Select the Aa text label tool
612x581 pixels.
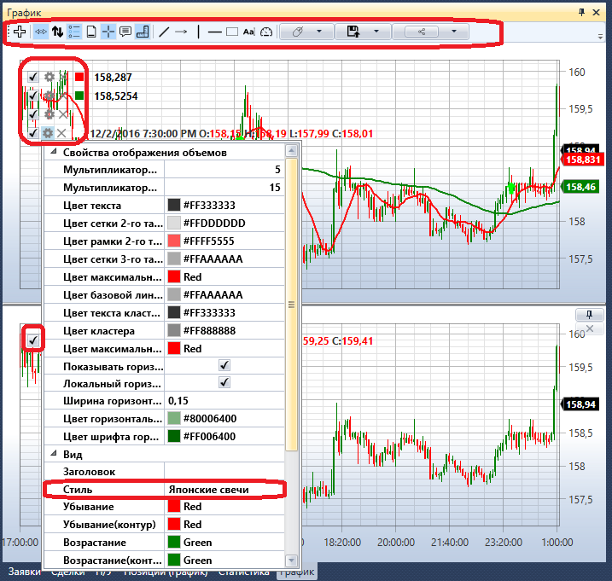(249, 32)
